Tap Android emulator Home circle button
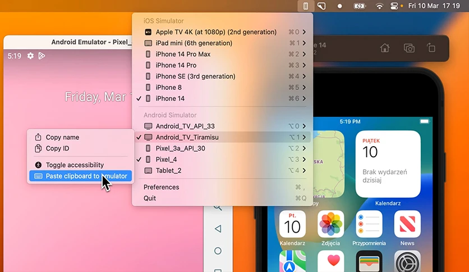 pyautogui.click(x=218, y=251)
